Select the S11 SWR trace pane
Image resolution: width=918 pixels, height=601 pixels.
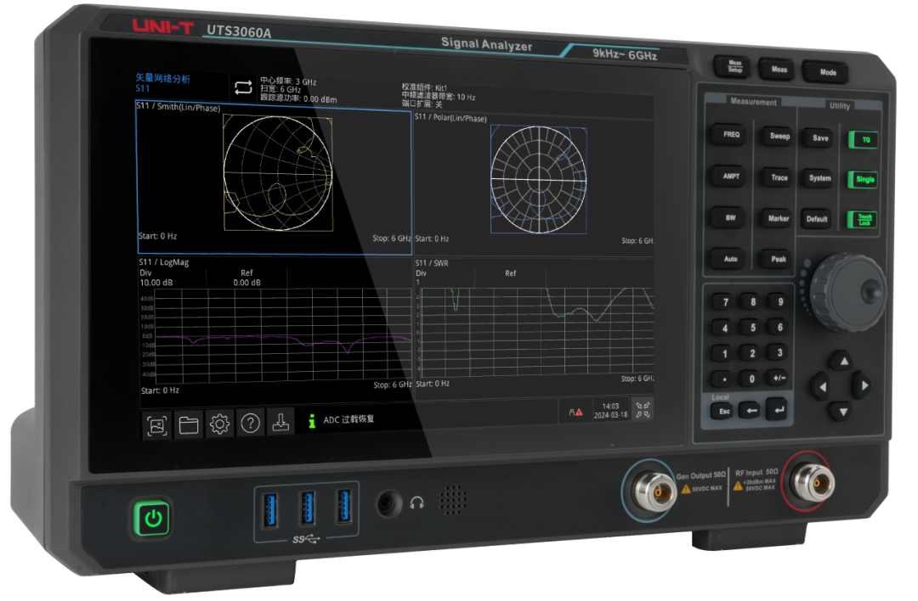[534, 324]
